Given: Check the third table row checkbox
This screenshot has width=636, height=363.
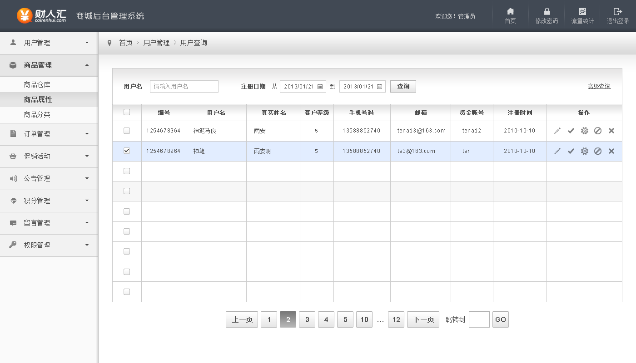Looking at the screenshot, I should pyautogui.click(x=127, y=171).
